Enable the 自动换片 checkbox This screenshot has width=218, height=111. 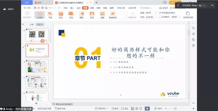point(160,17)
